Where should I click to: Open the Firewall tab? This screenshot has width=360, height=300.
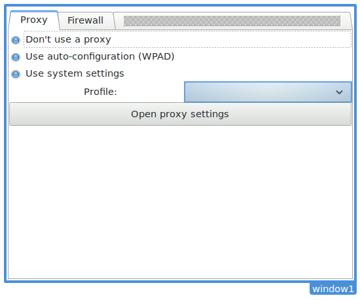coord(85,20)
